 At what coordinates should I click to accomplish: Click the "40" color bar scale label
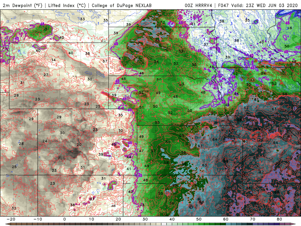pos(172,219)
